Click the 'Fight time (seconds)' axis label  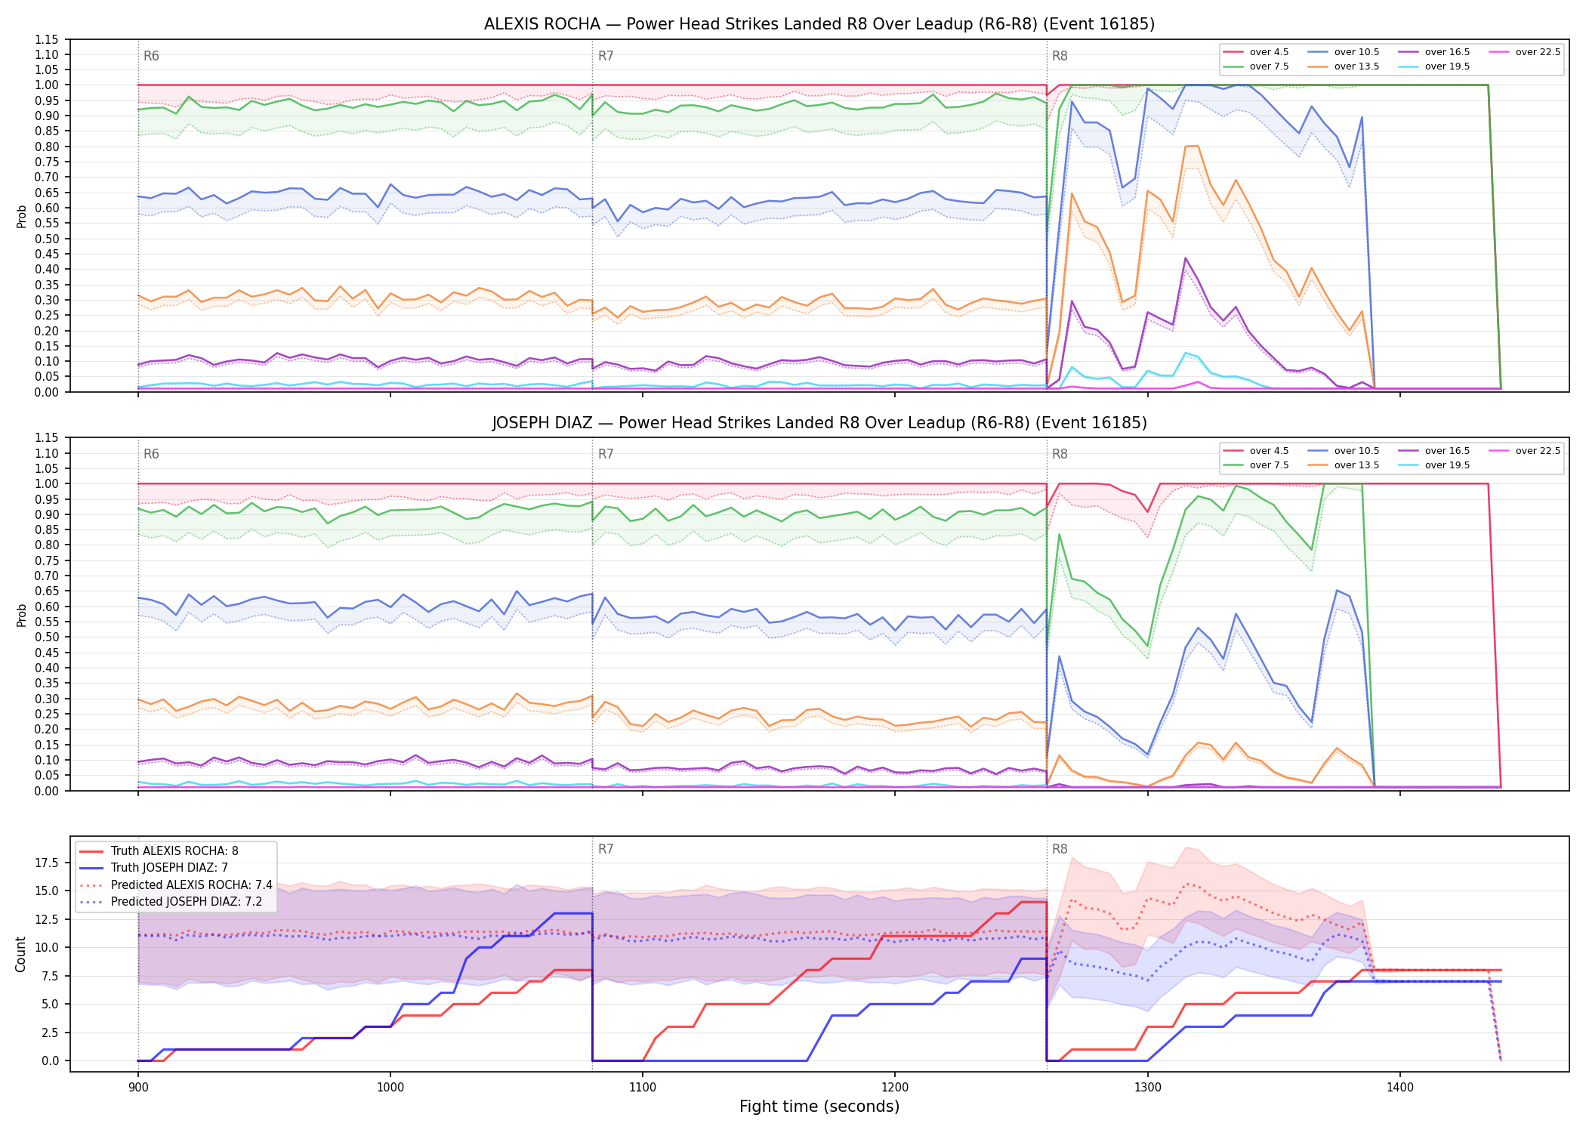tap(819, 1107)
